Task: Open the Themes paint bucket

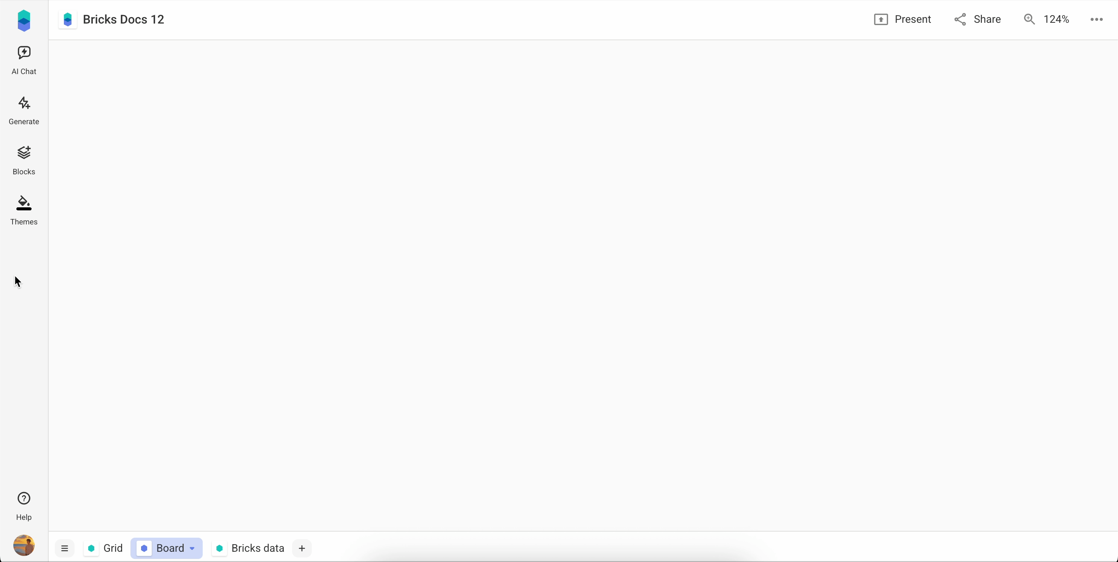Action: [x=24, y=203]
